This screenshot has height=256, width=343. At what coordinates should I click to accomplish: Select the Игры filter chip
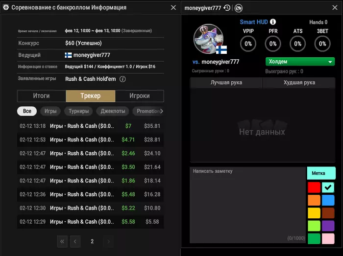[50, 111]
